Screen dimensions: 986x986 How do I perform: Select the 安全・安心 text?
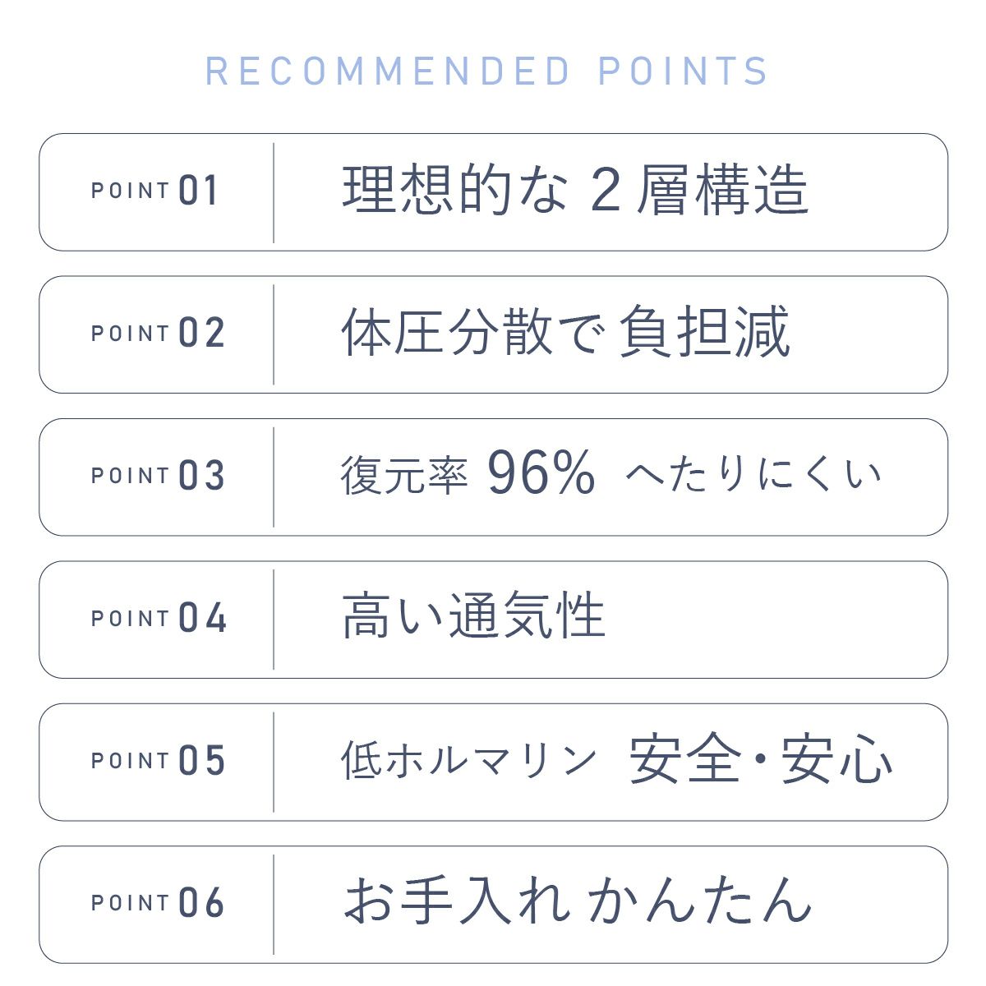pos(761,759)
